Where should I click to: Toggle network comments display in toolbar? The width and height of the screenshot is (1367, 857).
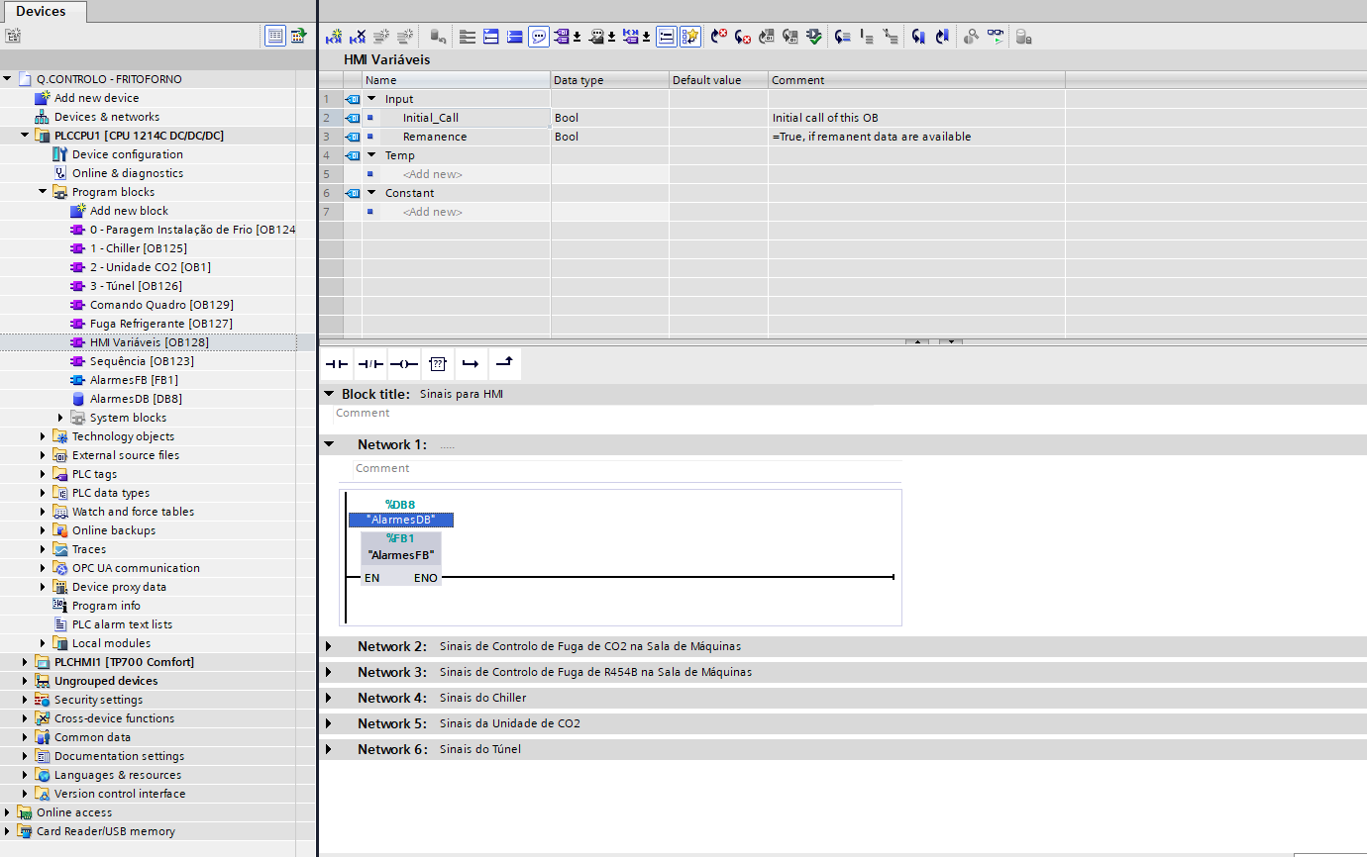pos(540,37)
